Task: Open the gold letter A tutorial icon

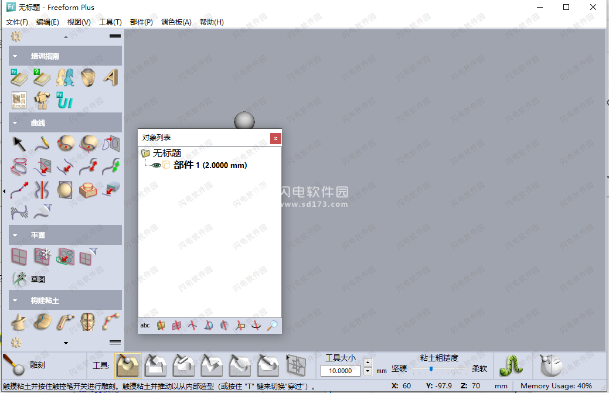Action: click(111, 77)
